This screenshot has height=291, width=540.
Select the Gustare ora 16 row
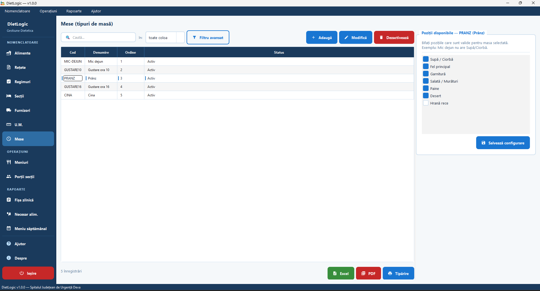[237, 87]
